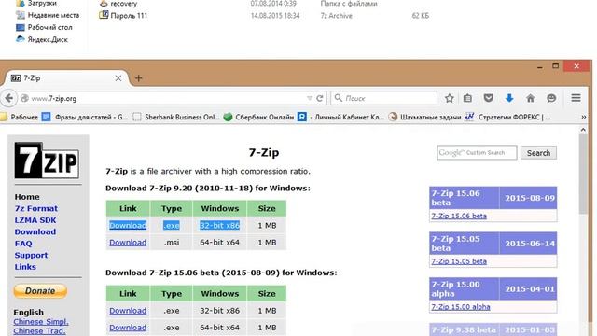597x336 pixels.
Task: Switch language to Chinese Trad.
Action: [x=39, y=331]
